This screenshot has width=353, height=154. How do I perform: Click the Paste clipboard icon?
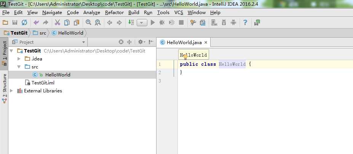click(77, 22)
